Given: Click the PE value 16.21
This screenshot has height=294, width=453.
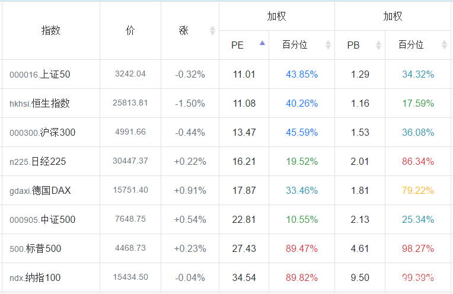Looking at the screenshot, I should 244,161.
